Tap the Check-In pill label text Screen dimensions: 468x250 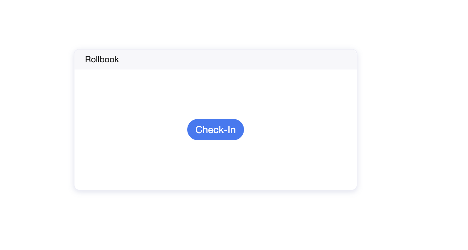[x=216, y=130]
